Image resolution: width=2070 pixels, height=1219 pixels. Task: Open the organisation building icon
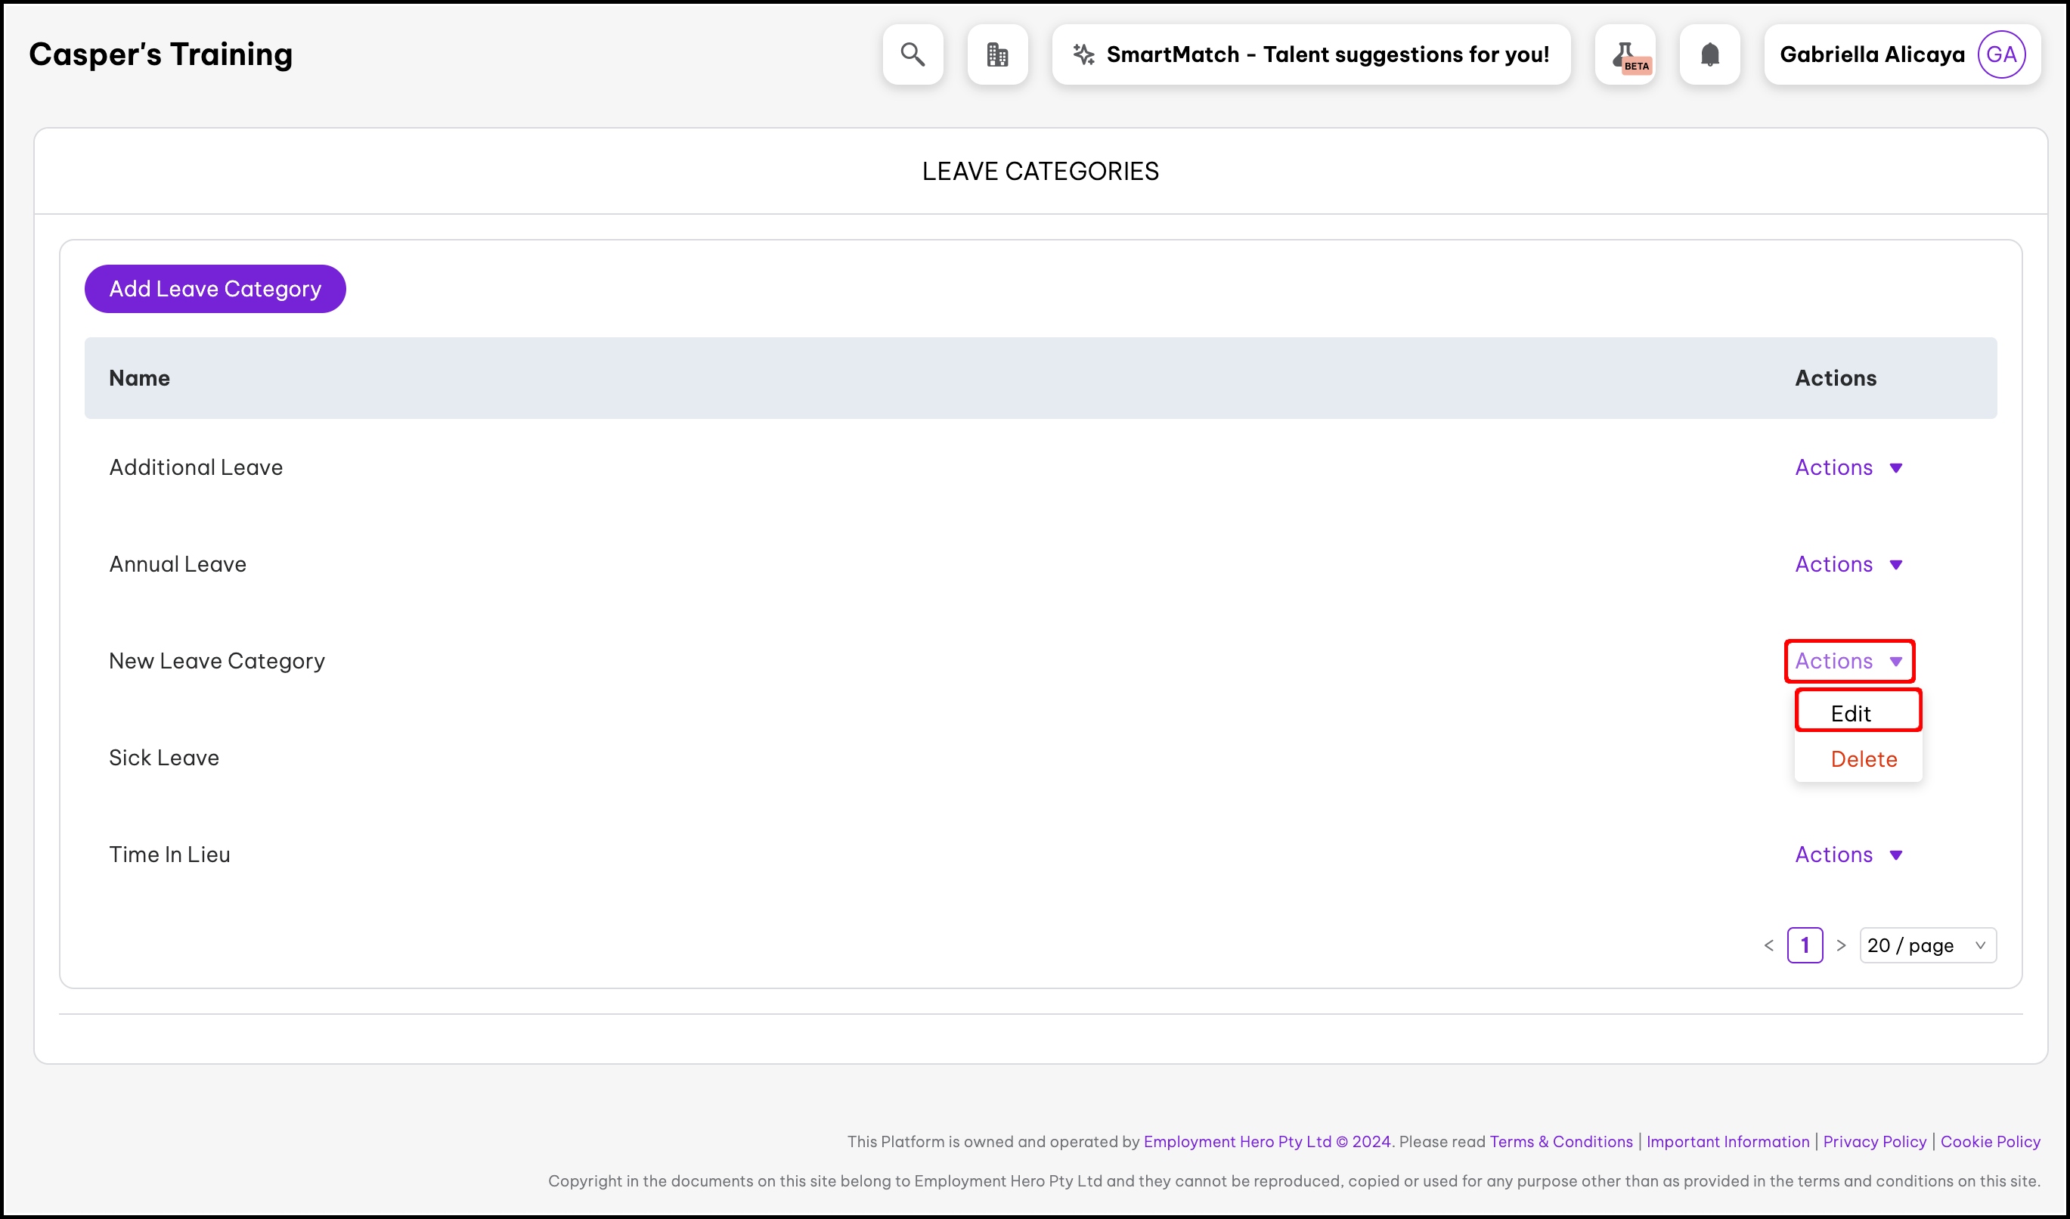pyautogui.click(x=997, y=54)
